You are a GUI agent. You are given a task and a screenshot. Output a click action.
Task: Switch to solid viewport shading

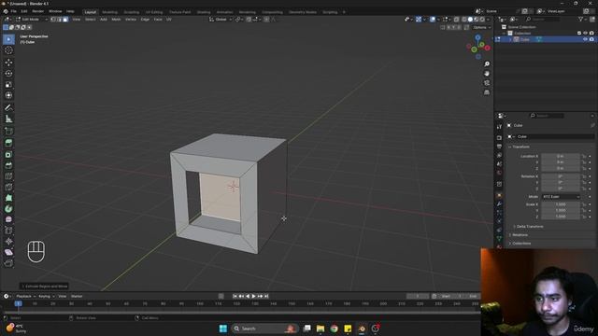click(x=470, y=19)
